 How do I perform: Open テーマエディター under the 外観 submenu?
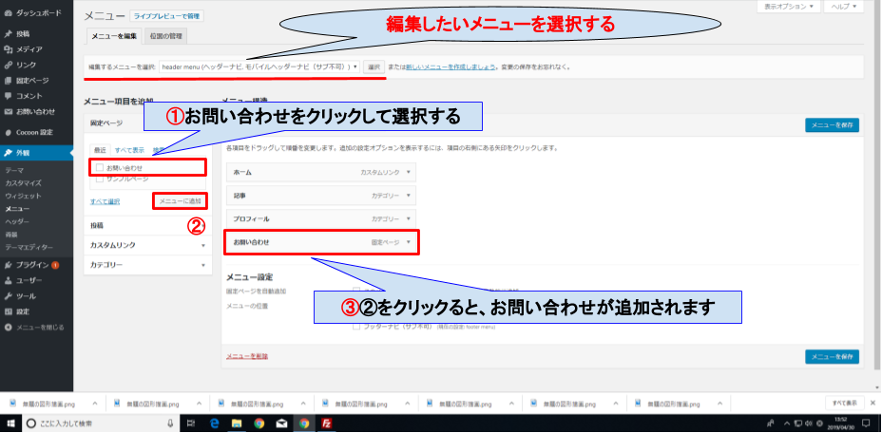point(29,248)
